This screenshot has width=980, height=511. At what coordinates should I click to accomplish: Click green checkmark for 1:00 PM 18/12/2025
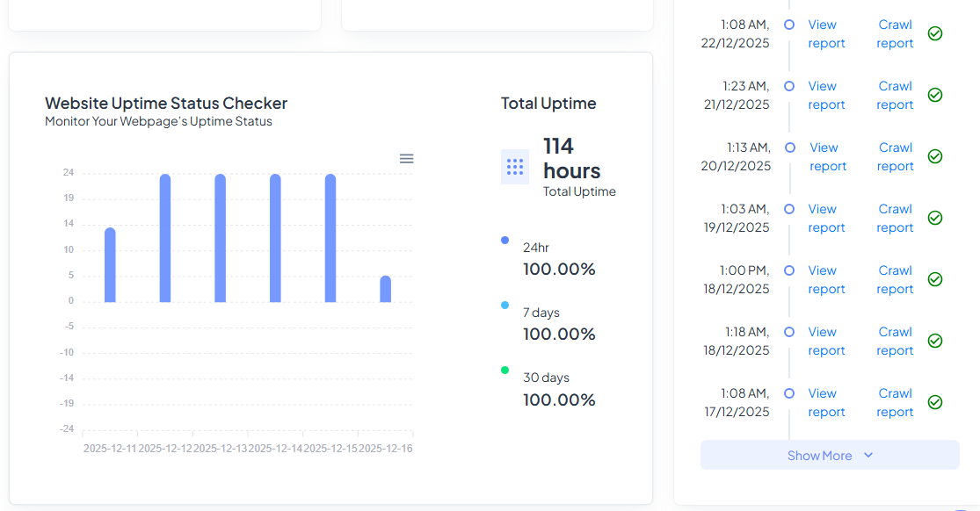pyautogui.click(x=935, y=279)
